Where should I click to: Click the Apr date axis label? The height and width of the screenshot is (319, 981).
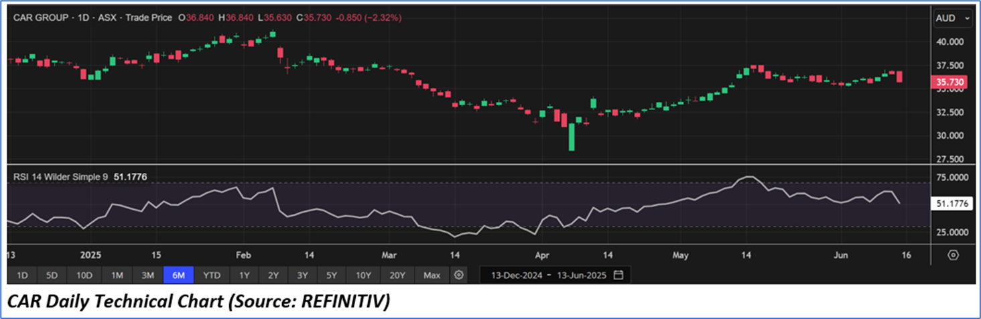pos(543,255)
